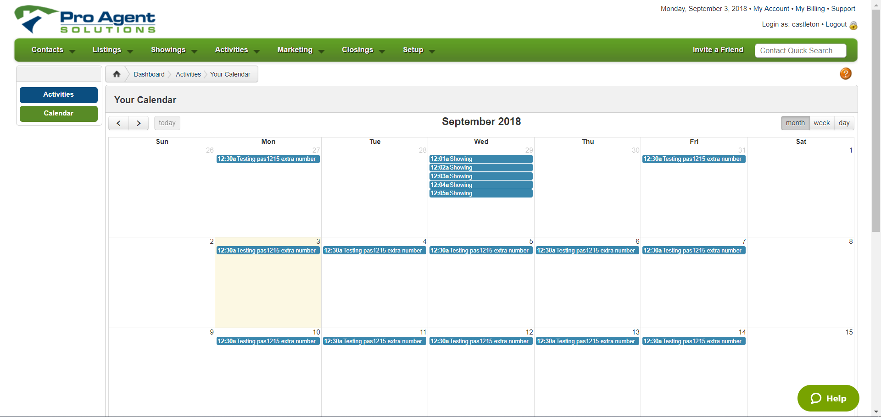
Task: Open the Testing event on September 10
Action: (x=268, y=341)
